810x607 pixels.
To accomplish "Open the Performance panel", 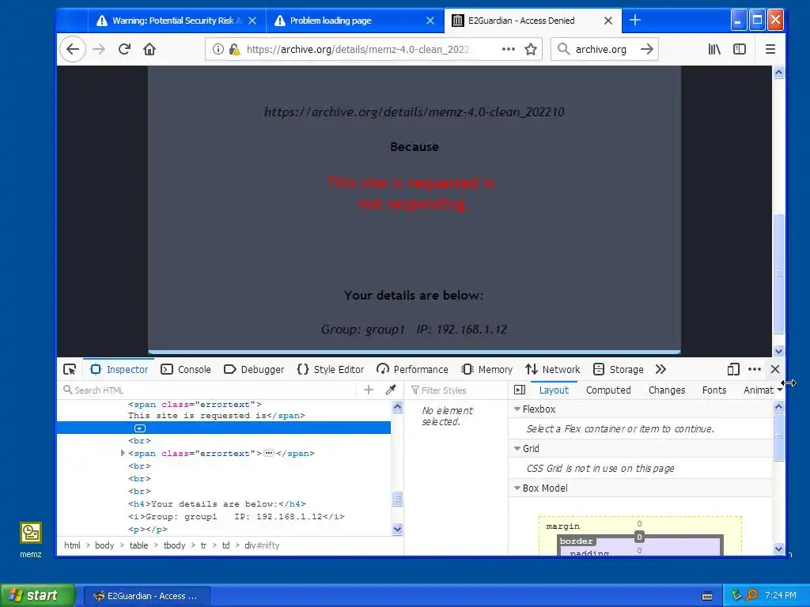I will (412, 370).
